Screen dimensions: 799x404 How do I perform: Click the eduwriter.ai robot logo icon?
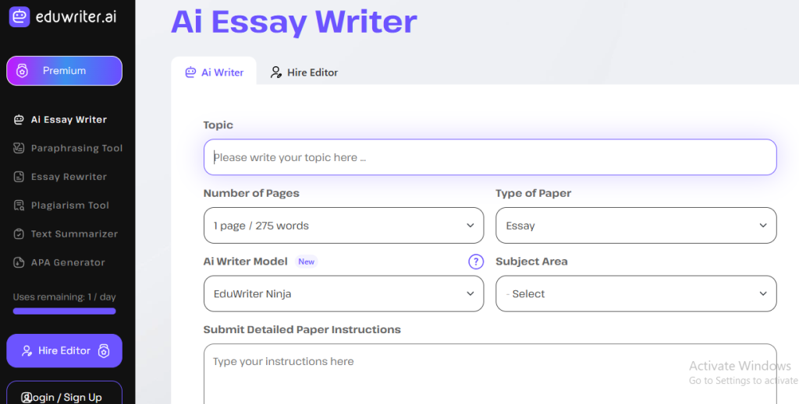click(x=20, y=17)
